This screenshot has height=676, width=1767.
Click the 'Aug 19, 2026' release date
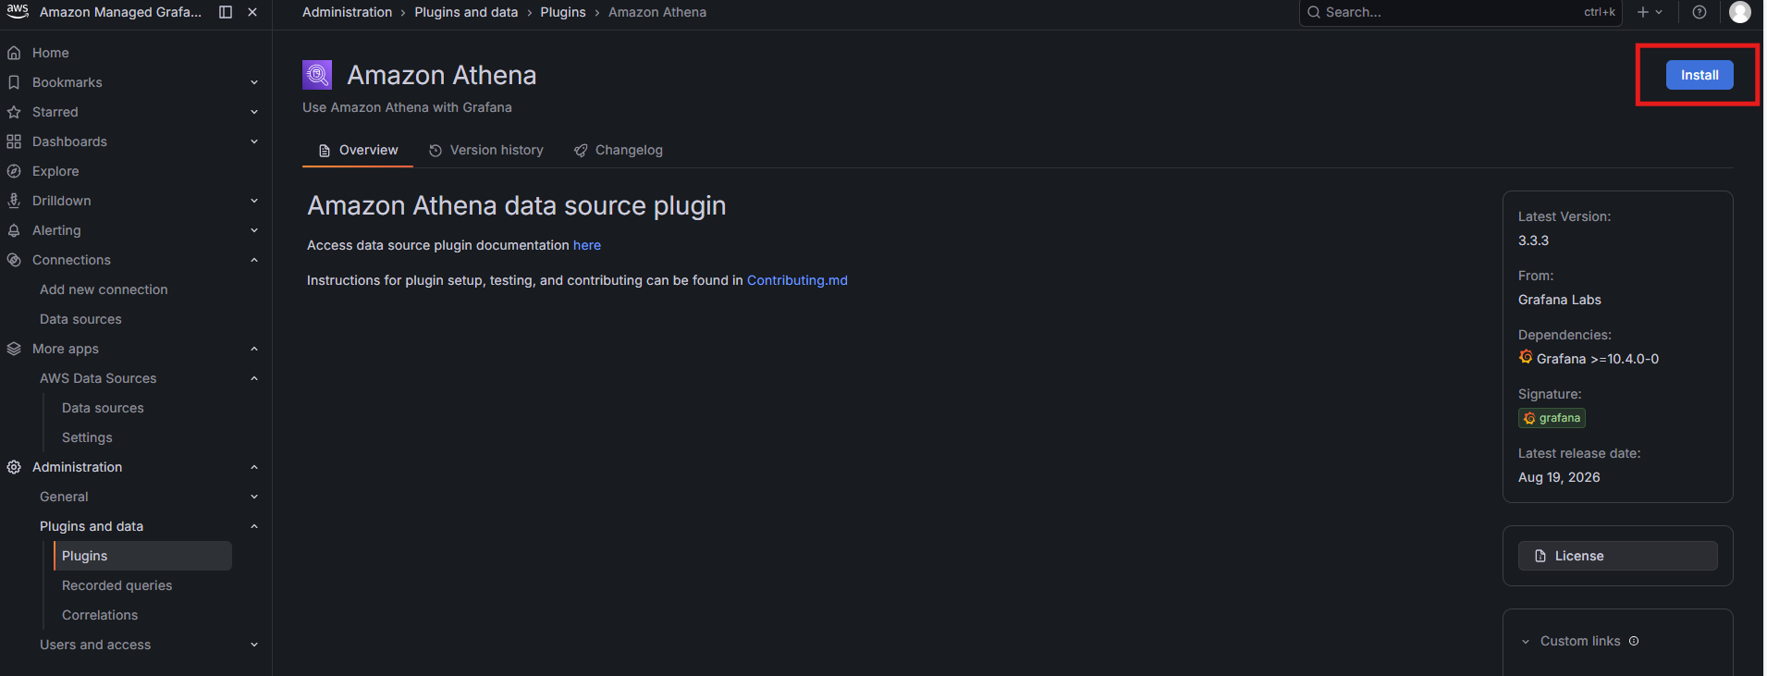click(x=1559, y=477)
